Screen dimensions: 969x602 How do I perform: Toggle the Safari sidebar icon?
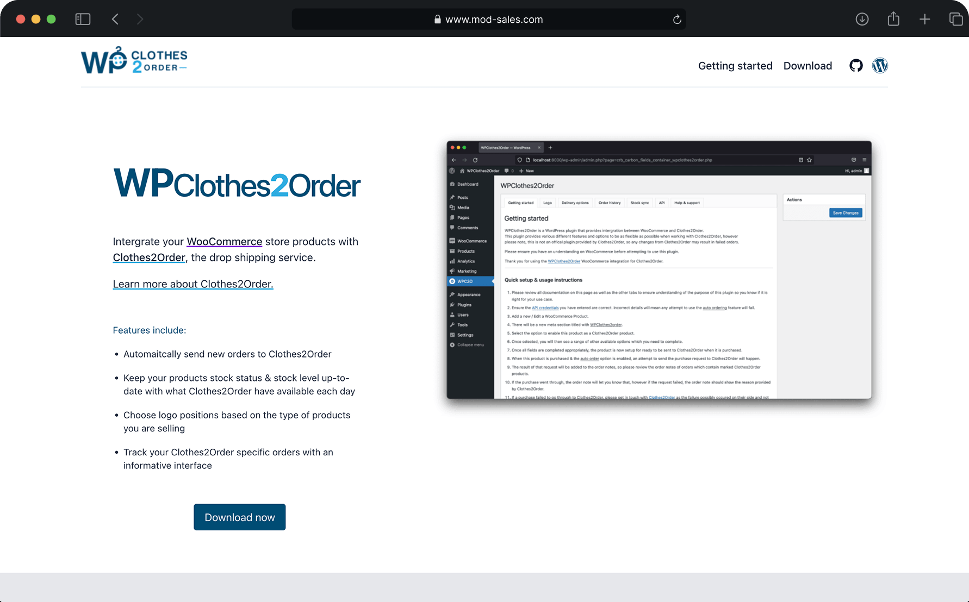click(x=83, y=19)
